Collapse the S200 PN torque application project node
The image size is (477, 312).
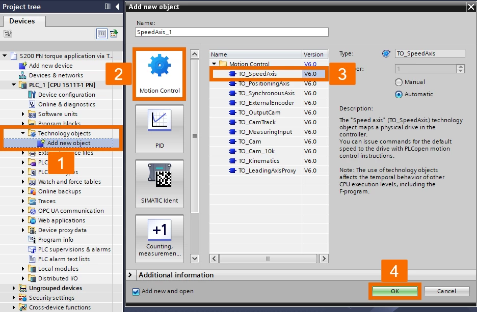click(5, 55)
